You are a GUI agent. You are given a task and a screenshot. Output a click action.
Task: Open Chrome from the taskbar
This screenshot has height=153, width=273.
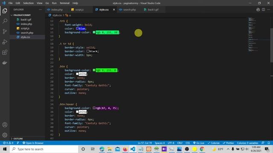[202, 149]
